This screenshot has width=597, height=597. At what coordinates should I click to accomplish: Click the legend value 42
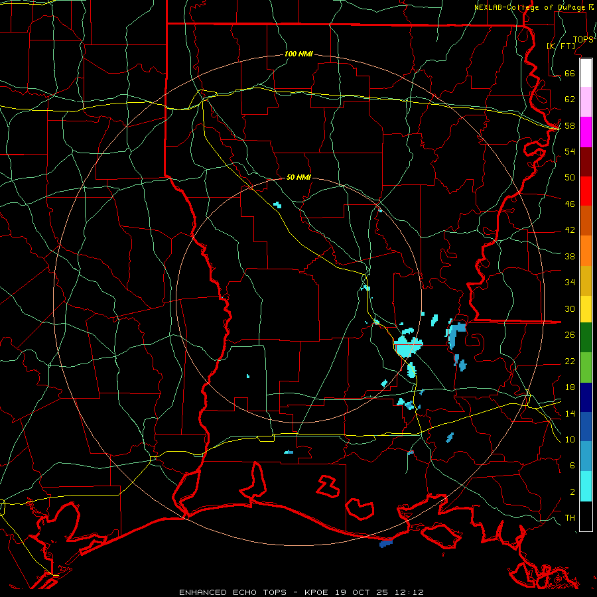pyautogui.click(x=570, y=230)
